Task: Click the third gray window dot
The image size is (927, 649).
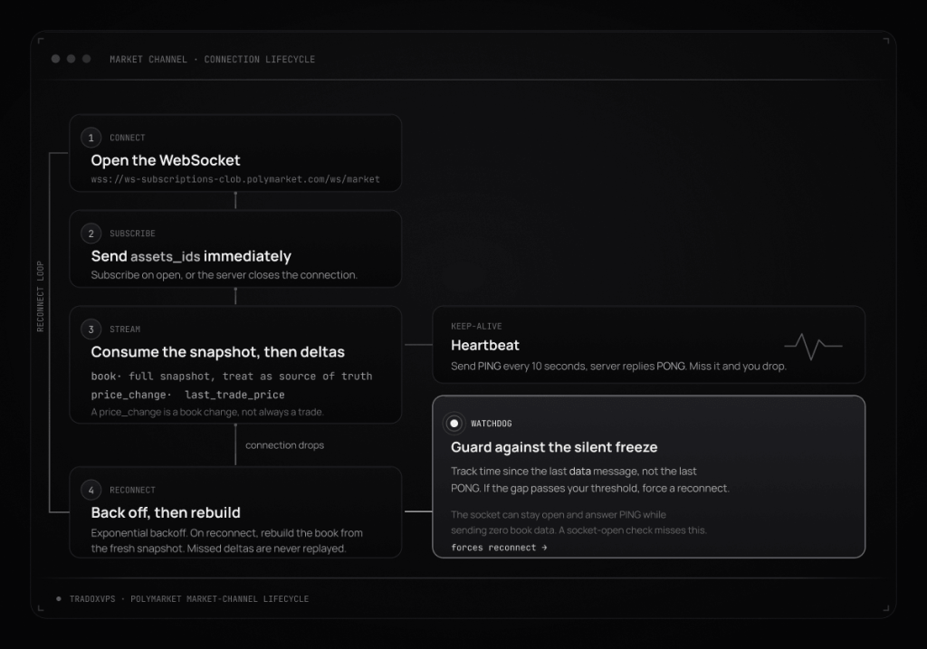Action: coord(86,59)
